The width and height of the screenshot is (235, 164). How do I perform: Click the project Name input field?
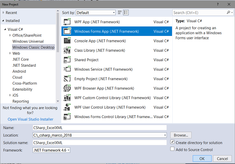click(x=100, y=127)
